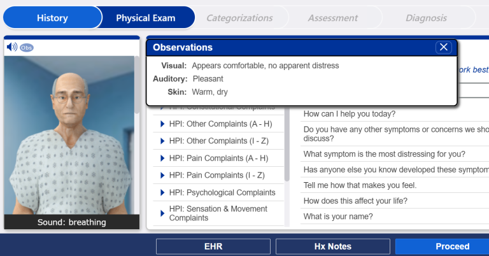Screen dimensions: 489x256
Task: Open Hx Notes
Action: click(333, 246)
